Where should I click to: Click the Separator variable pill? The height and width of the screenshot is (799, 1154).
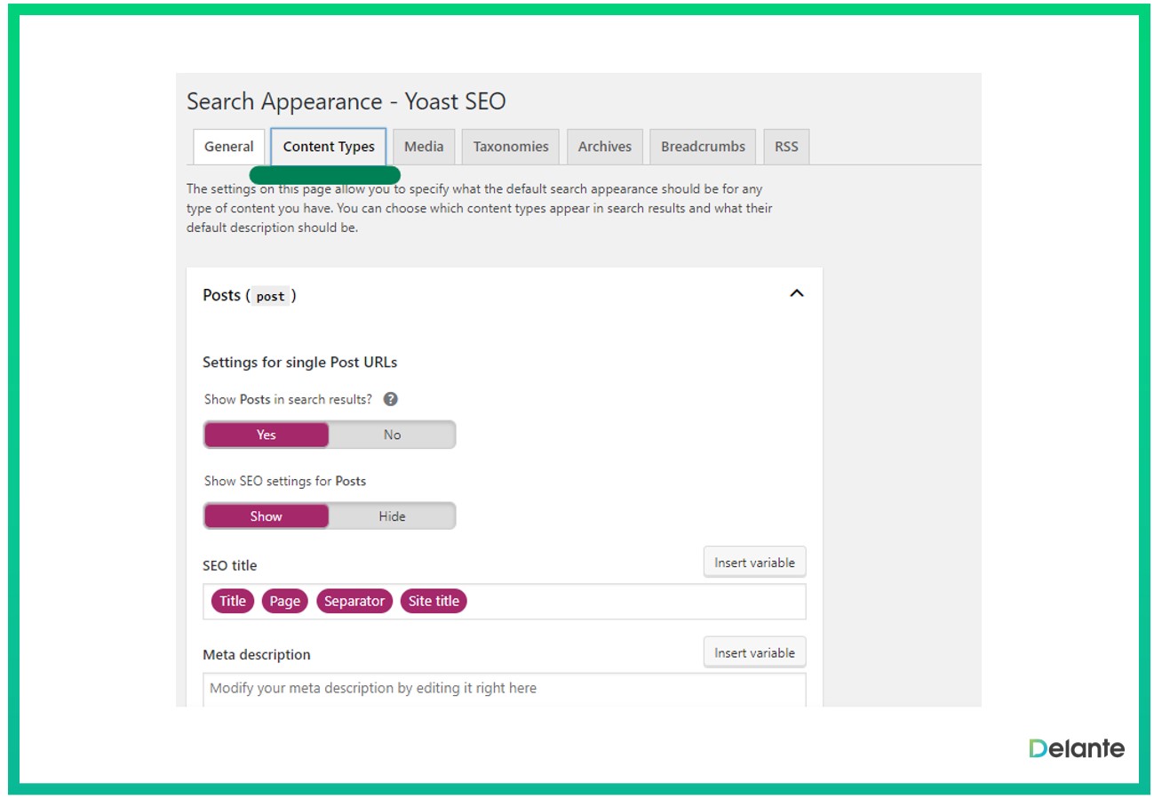354,601
